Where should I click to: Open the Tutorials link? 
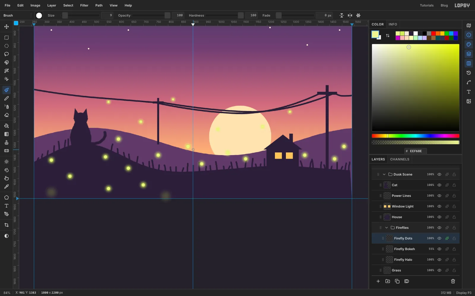click(427, 5)
